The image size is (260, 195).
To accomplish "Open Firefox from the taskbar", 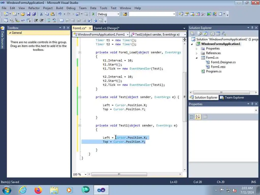I will pyautogui.click(x=38, y=190).
